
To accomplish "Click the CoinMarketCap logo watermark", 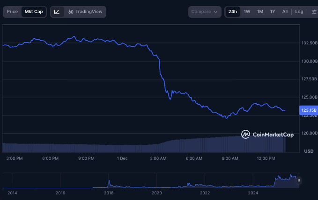I will (267, 135).
